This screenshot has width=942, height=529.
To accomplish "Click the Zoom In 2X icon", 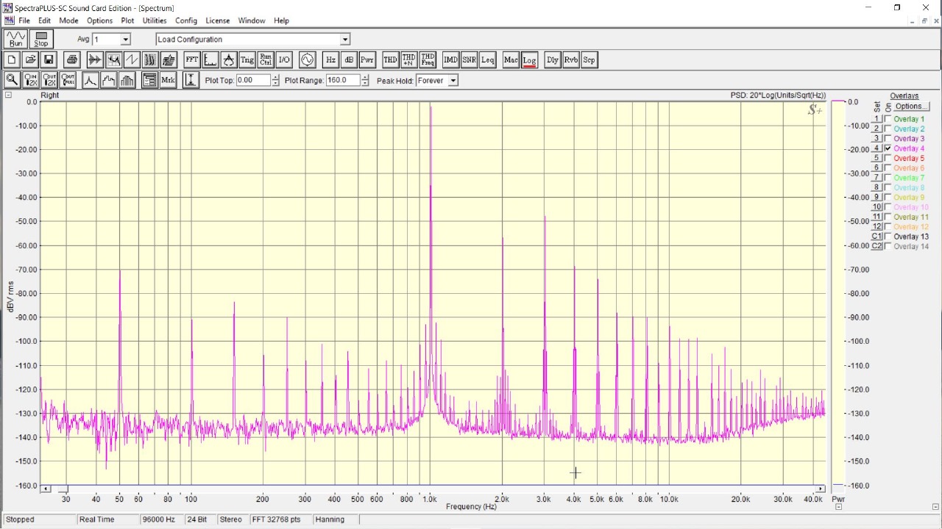I will tap(31, 80).
